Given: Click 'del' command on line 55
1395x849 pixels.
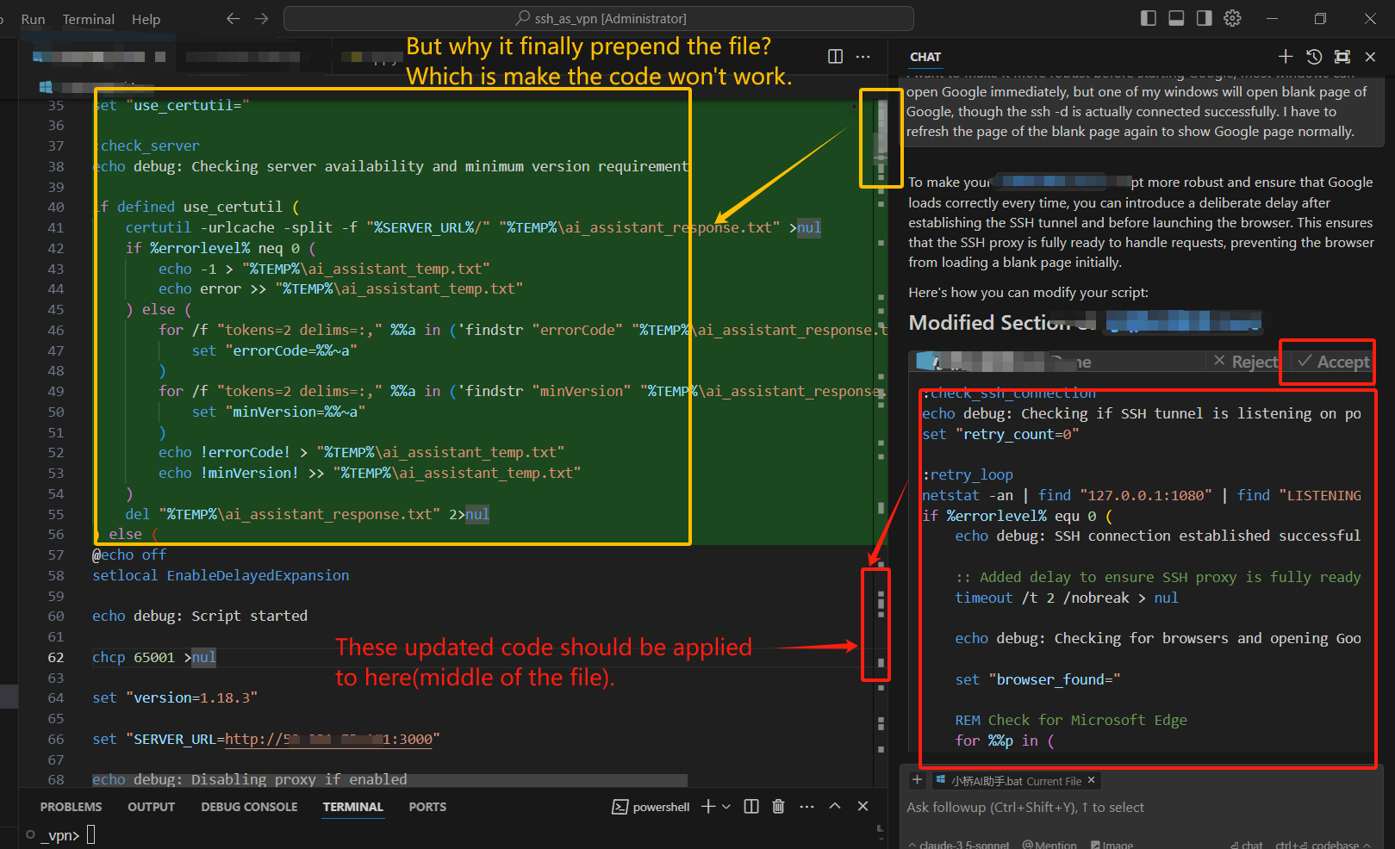Looking at the screenshot, I should 138,514.
